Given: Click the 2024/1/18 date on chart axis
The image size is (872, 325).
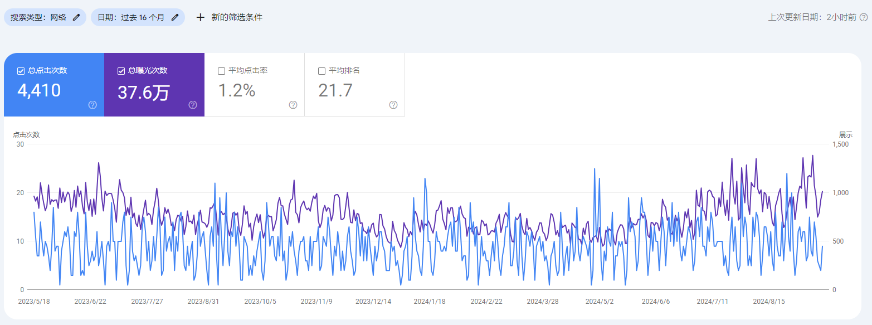Looking at the screenshot, I should pyautogui.click(x=429, y=302).
